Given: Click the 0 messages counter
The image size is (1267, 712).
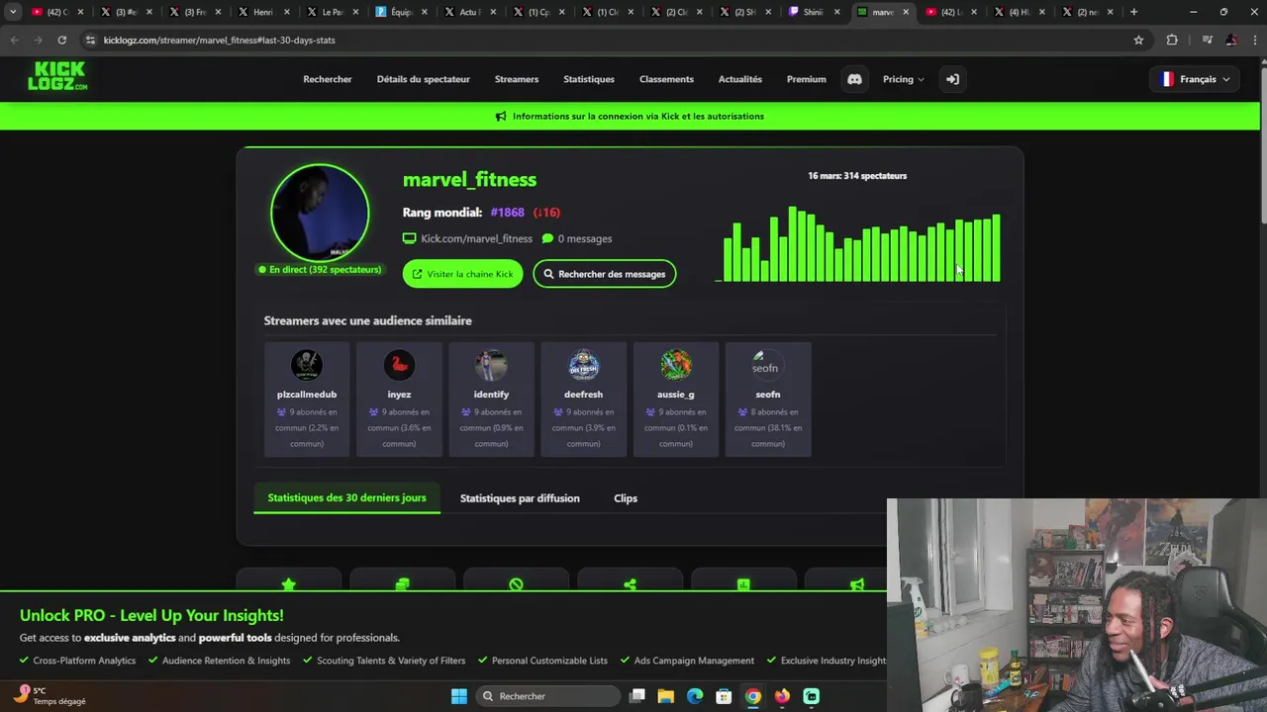Looking at the screenshot, I should [x=577, y=238].
